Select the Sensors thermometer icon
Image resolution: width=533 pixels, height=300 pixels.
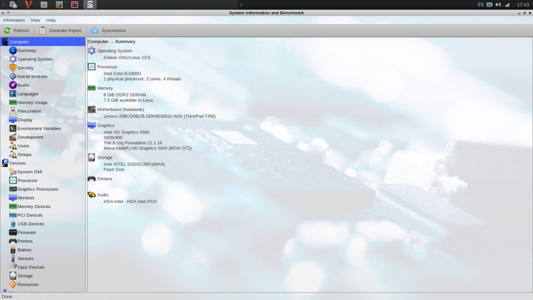tap(13, 259)
